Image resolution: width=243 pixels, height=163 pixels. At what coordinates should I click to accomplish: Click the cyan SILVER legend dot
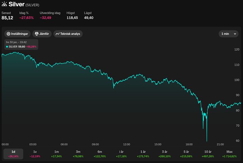point(7,47)
